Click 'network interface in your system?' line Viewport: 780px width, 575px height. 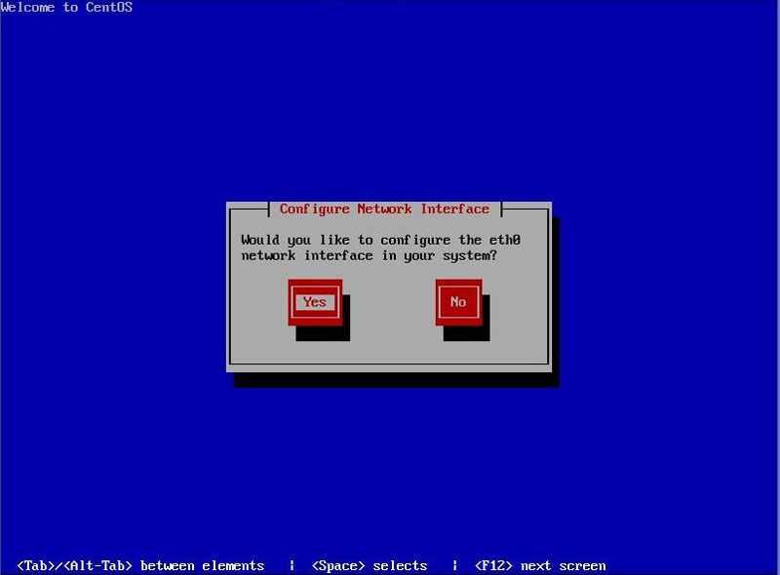pyautogui.click(x=370, y=256)
